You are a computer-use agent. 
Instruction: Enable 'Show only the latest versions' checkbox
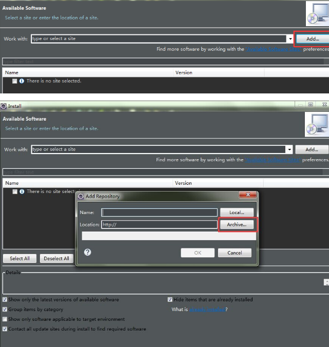click(x=5, y=300)
